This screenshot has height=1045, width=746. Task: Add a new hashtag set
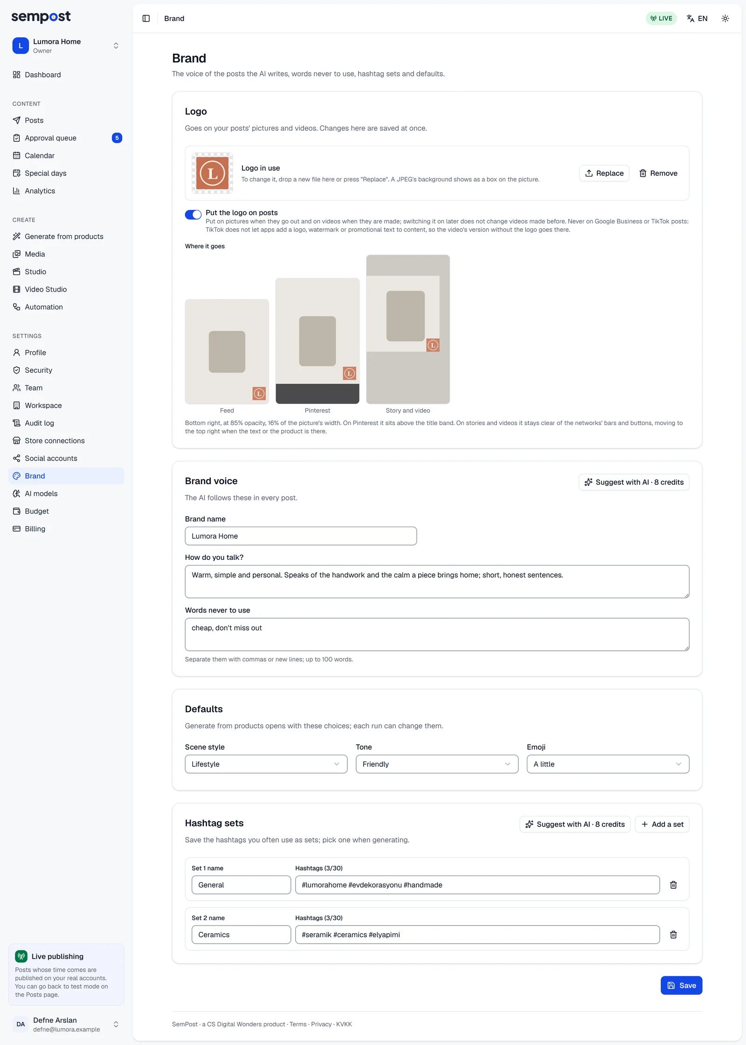tap(662, 824)
